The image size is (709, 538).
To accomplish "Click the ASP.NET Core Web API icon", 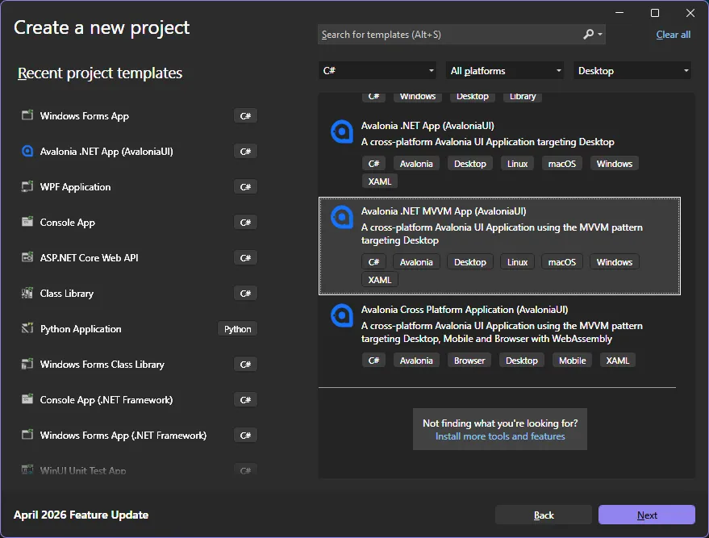I will pyautogui.click(x=27, y=257).
